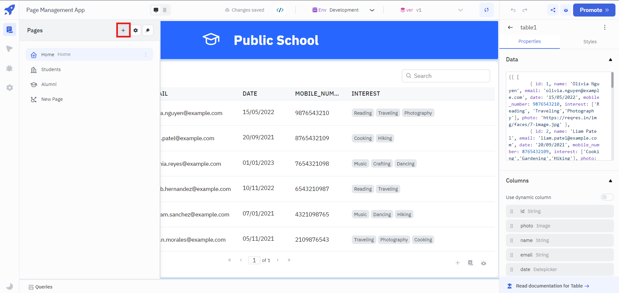Go to next table page
The image size is (619, 293).
[278, 260]
